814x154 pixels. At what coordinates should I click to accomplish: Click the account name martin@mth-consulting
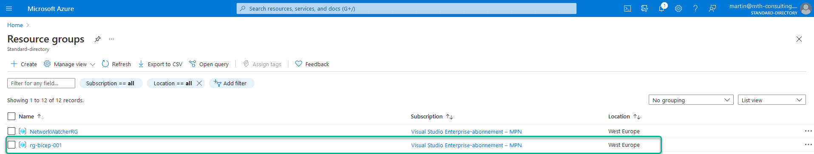coord(763,6)
